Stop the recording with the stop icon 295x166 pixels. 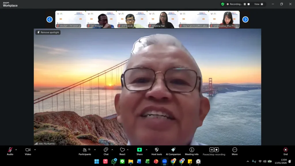(x=216, y=150)
